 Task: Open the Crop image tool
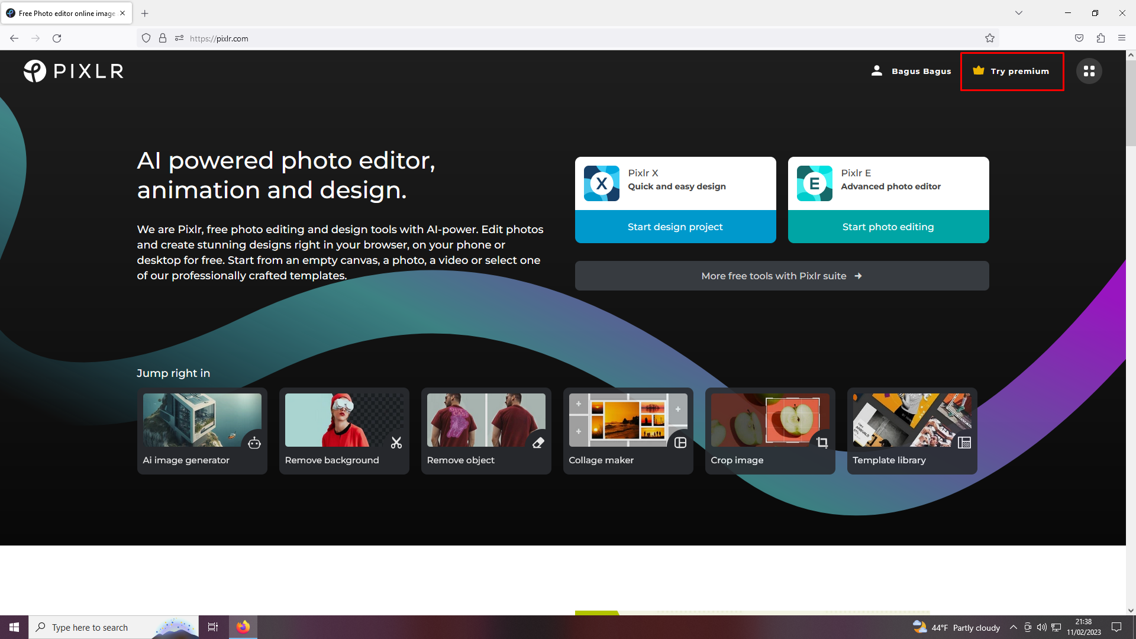(x=770, y=431)
